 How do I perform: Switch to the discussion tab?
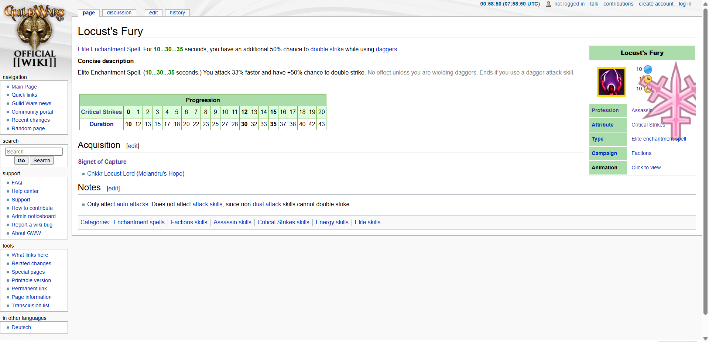(119, 13)
